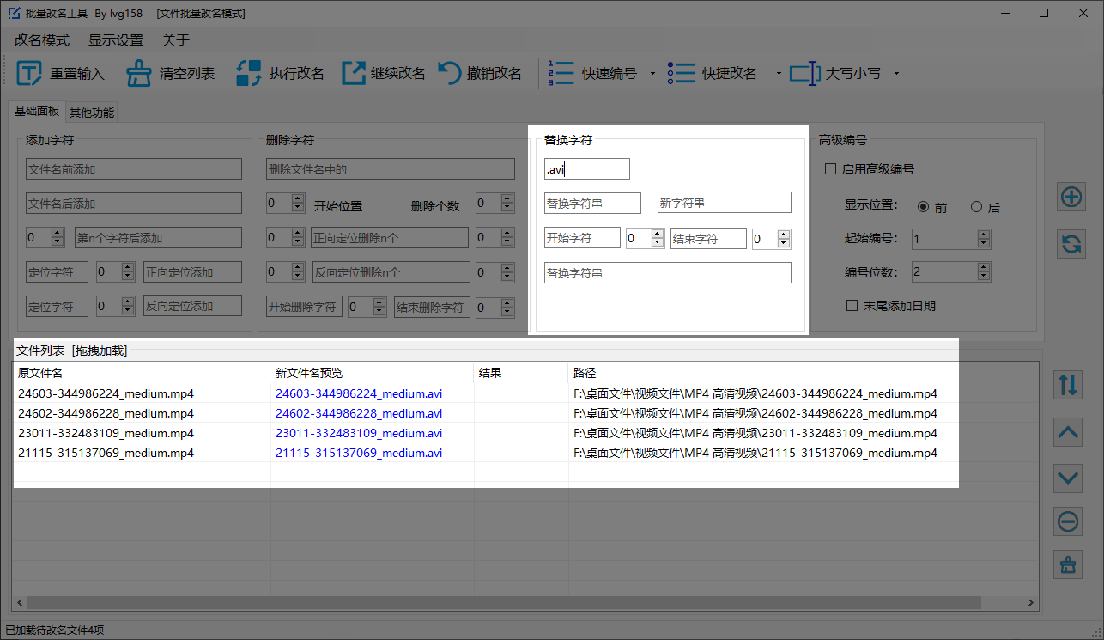Enable the 启用高级编号 checkbox
Image resolution: width=1104 pixels, height=640 pixels.
pos(830,169)
